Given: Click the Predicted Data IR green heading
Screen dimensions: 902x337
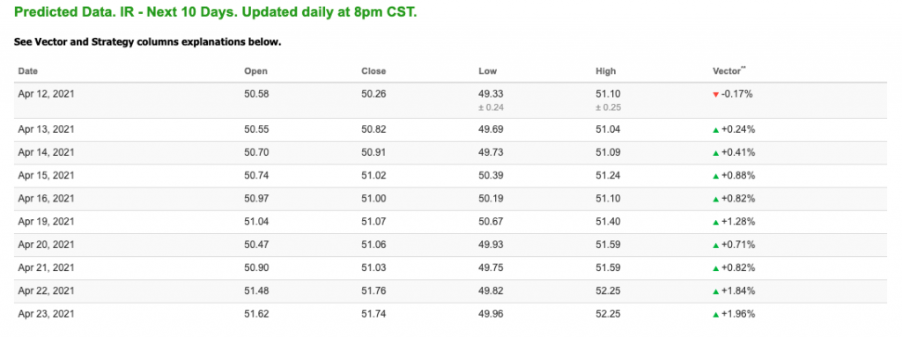Looking at the screenshot, I should point(215,12).
